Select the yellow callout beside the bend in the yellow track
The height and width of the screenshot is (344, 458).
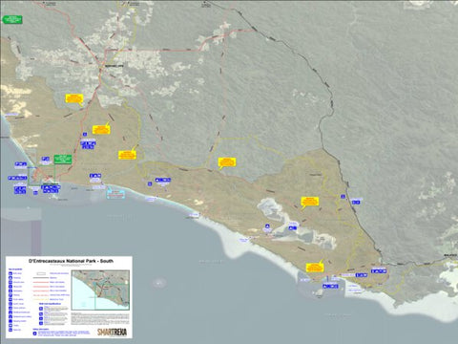127,155
